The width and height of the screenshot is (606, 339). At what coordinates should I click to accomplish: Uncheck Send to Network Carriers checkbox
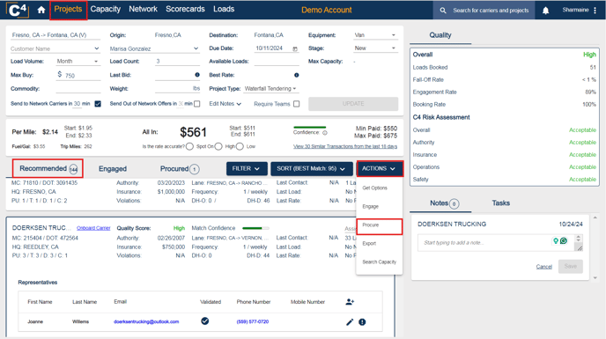(98, 104)
